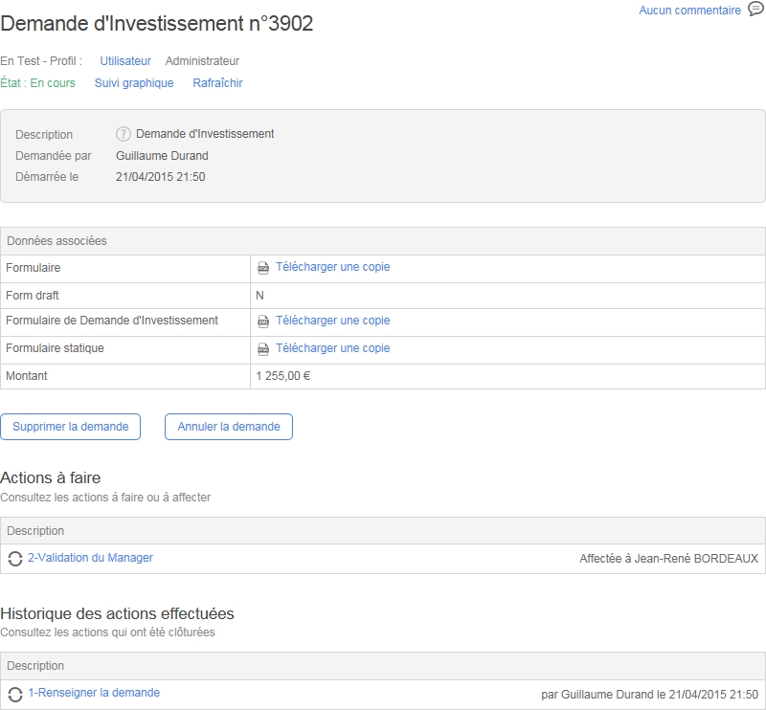Switch profile to Utilisateur

pos(125,61)
